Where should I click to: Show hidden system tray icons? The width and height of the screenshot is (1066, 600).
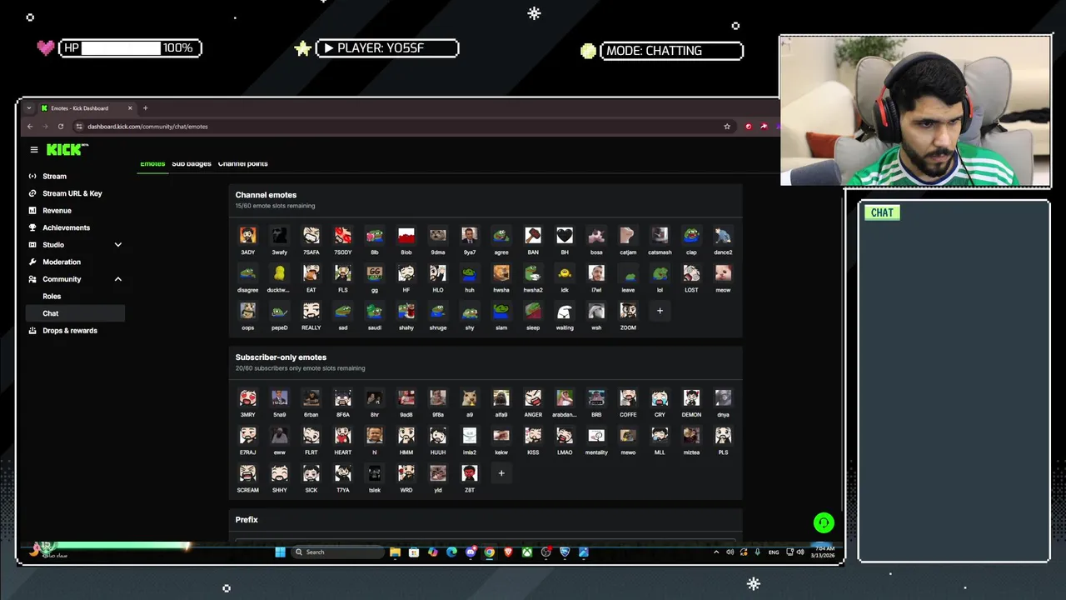point(716,552)
